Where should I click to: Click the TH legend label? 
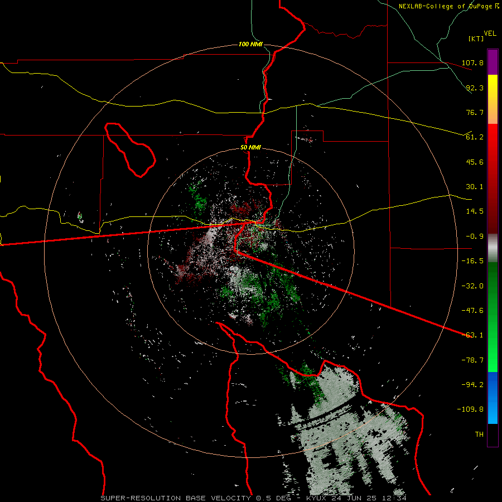479,435
